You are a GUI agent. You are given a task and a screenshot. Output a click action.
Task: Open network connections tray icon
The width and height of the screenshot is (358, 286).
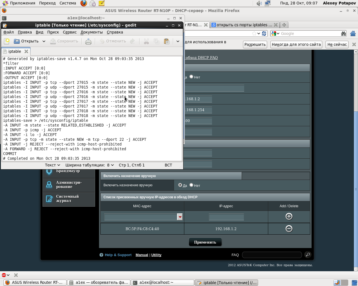(268, 3)
